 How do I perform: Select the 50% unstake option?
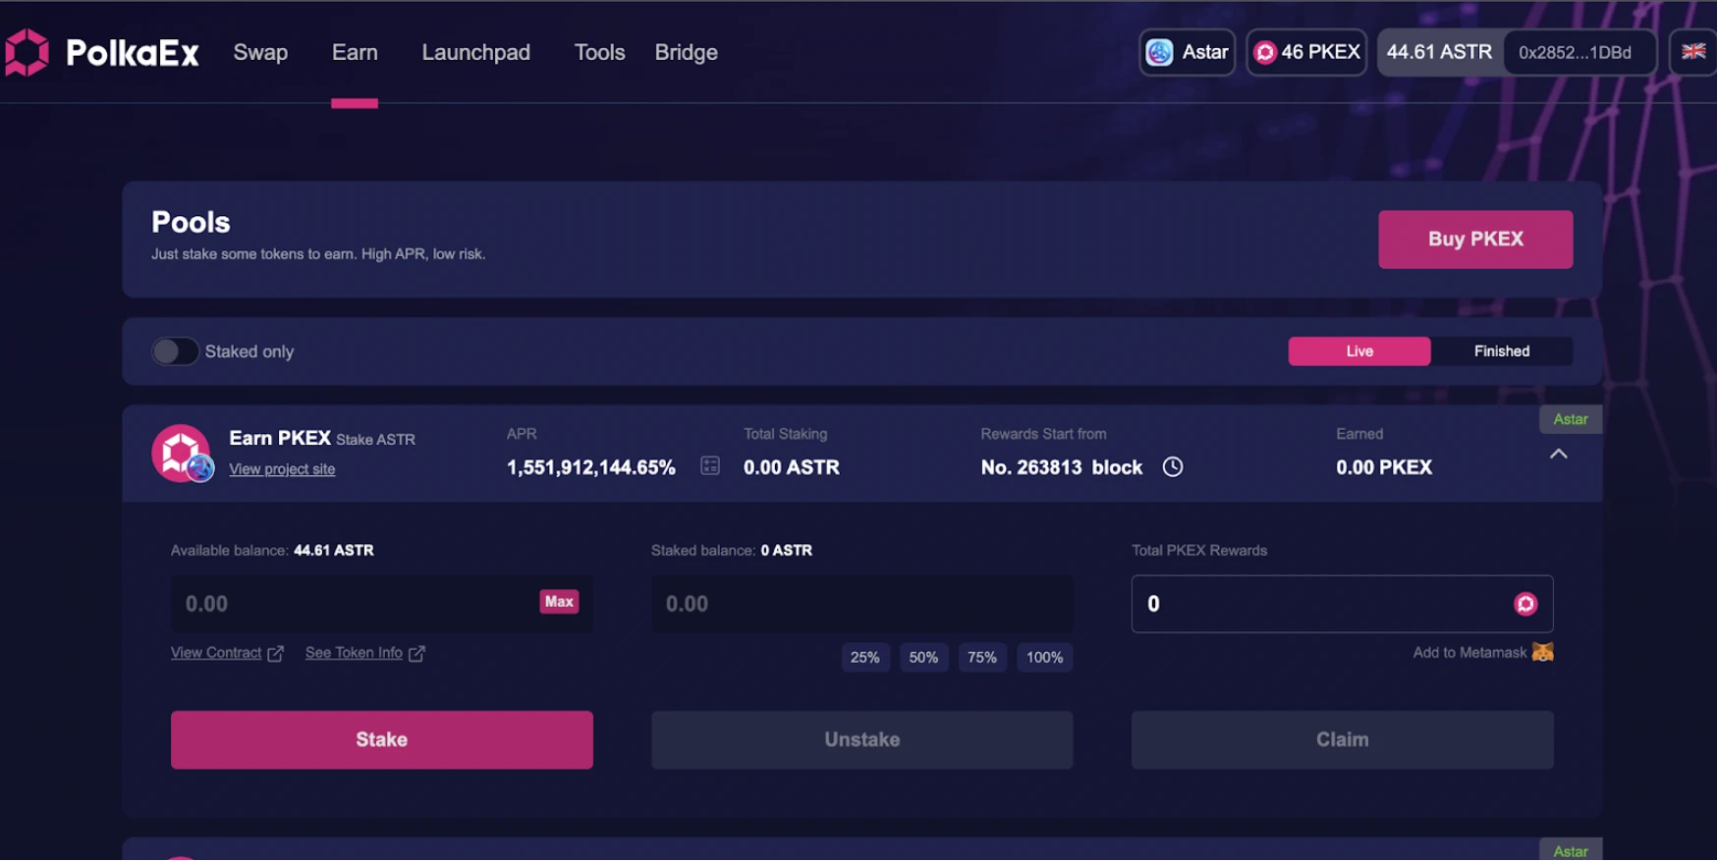[x=923, y=658]
